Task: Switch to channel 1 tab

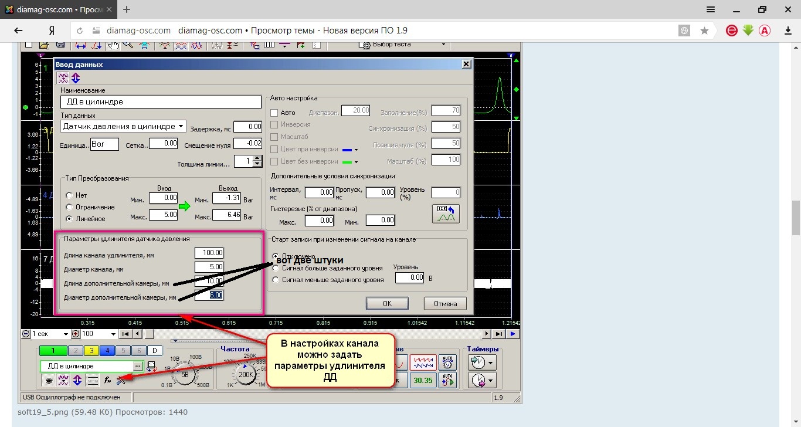Action: click(x=52, y=351)
